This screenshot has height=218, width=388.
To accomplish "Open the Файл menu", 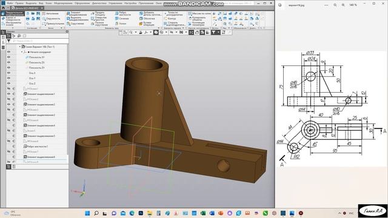I will tap(10, 3).
